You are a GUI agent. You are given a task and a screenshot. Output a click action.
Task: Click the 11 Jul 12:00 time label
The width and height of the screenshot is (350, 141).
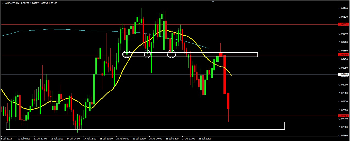pyautogui.click(x=40, y=139)
